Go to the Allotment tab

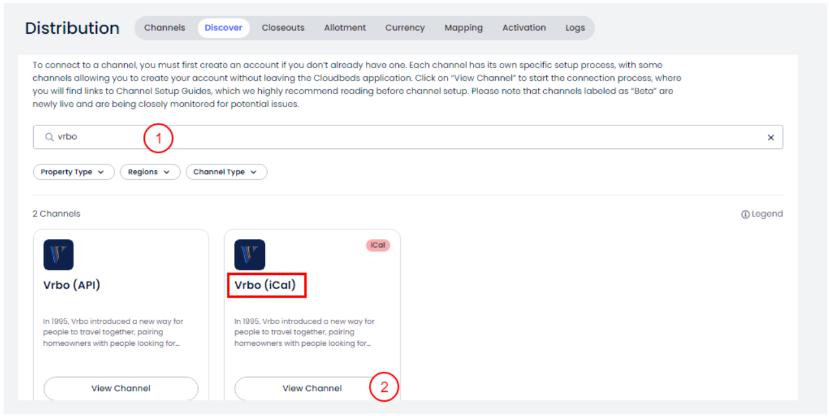345,28
